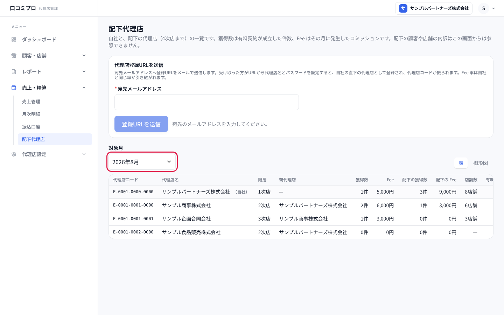504x315 pixels.
Task: Focus the 宛先メールアドレス input field
Action: pos(206,102)
